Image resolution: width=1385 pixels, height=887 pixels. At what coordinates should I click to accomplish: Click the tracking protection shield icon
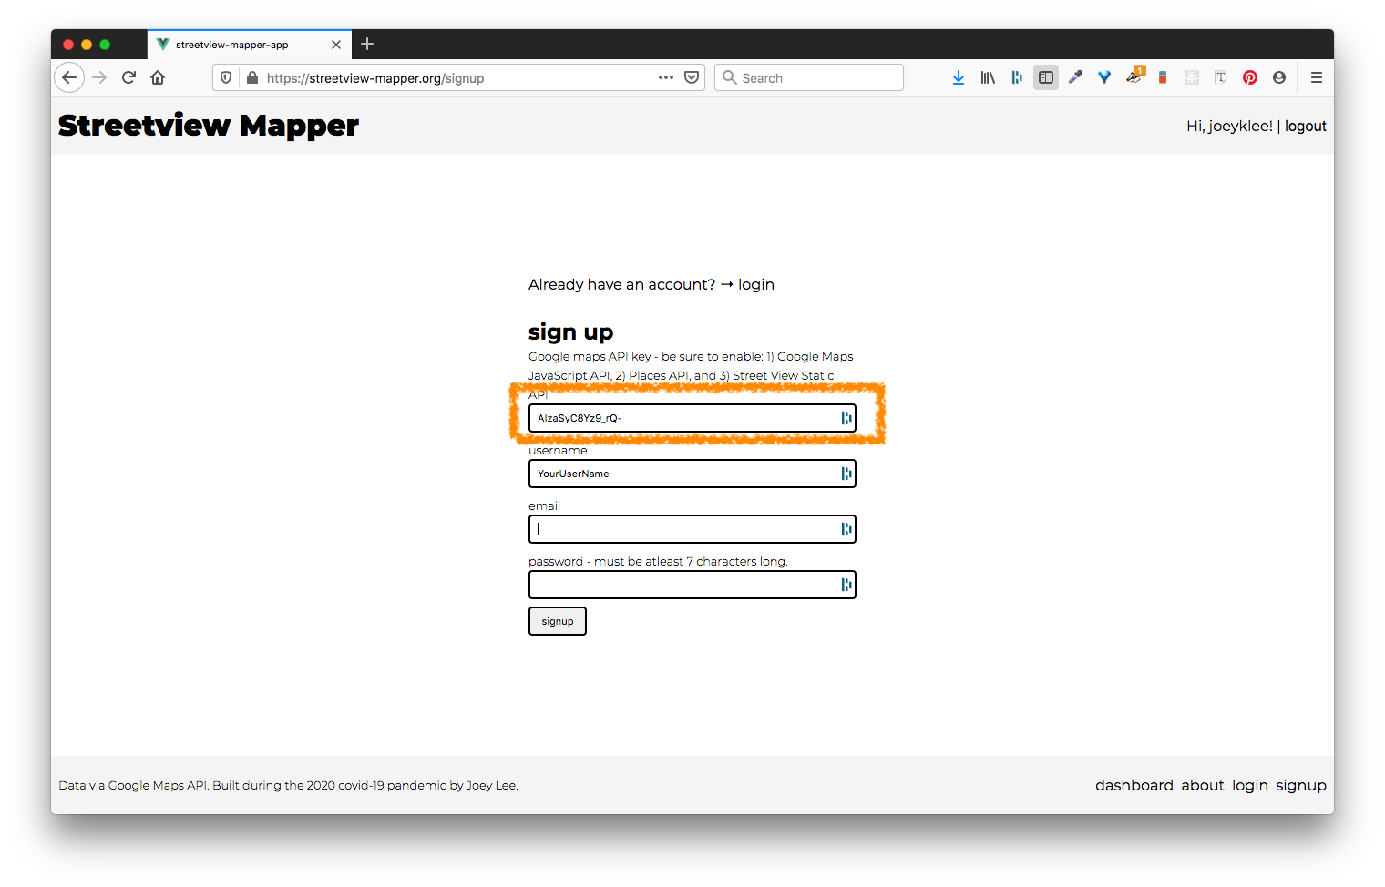click(x=226, y=78)
